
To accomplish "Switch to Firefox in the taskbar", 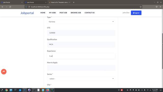I will [48, 90].
